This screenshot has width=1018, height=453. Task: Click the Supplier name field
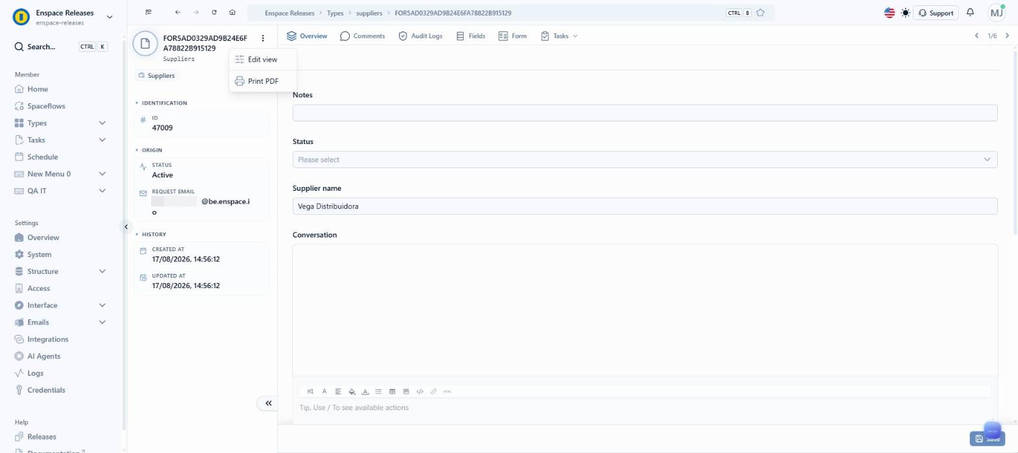[645, 206]
